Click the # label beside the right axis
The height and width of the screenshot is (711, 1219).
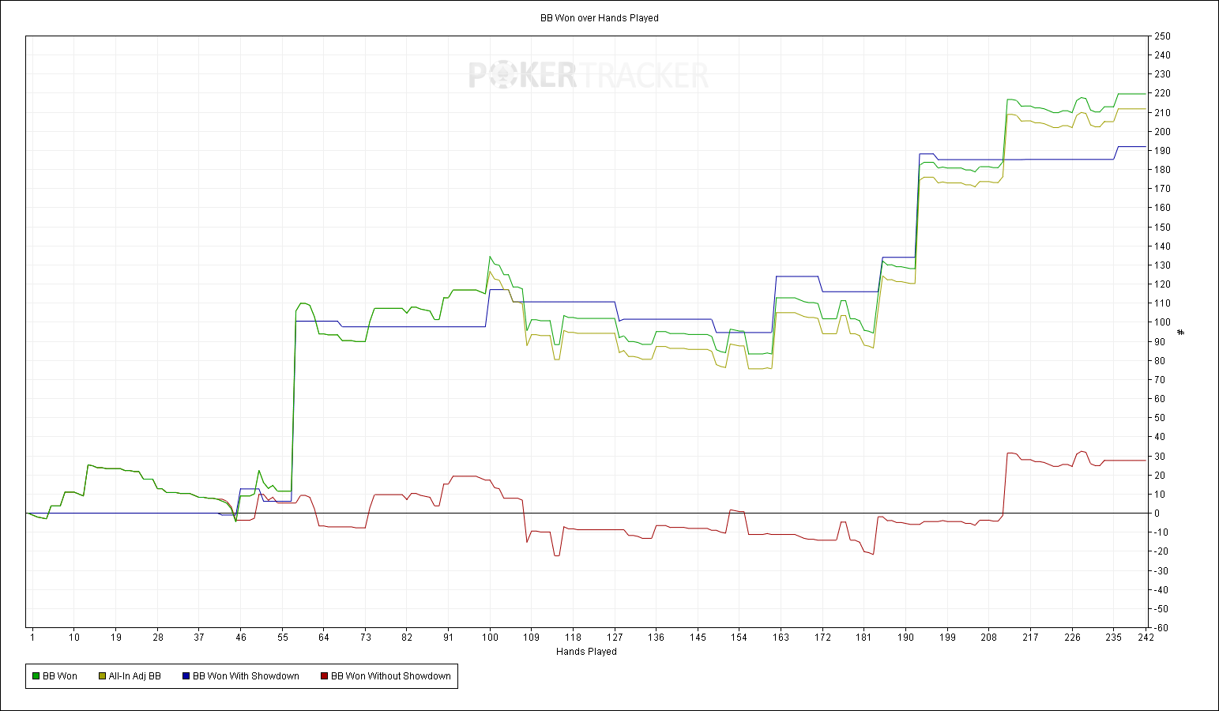tap(1181, 332)
